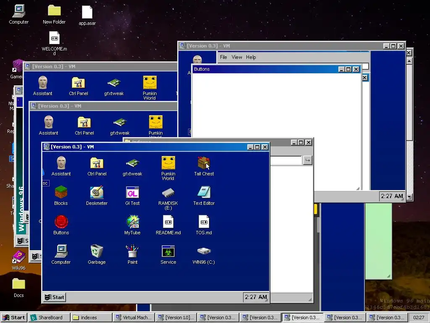430x323 pixels.
Task: Switch to [Version 1.0] taskbar item
Action: coord(176,318)
